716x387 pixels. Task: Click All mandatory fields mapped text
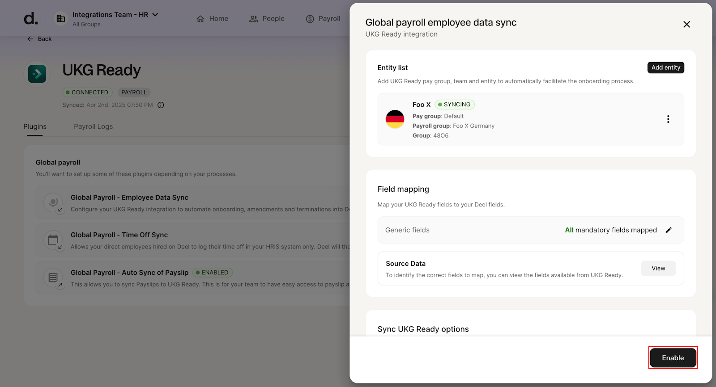point(611,230)
